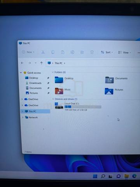Click the back navigation arrow
The image size is (140, 187).
[22, 63]
